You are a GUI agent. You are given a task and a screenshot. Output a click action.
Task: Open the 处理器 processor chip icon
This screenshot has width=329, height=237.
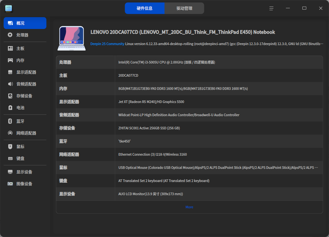coord(10,35)
